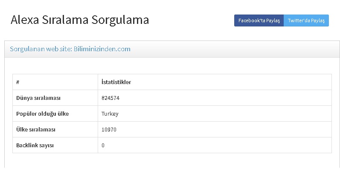Click the empty area beside the 824574 value

(x=226, y=98)
